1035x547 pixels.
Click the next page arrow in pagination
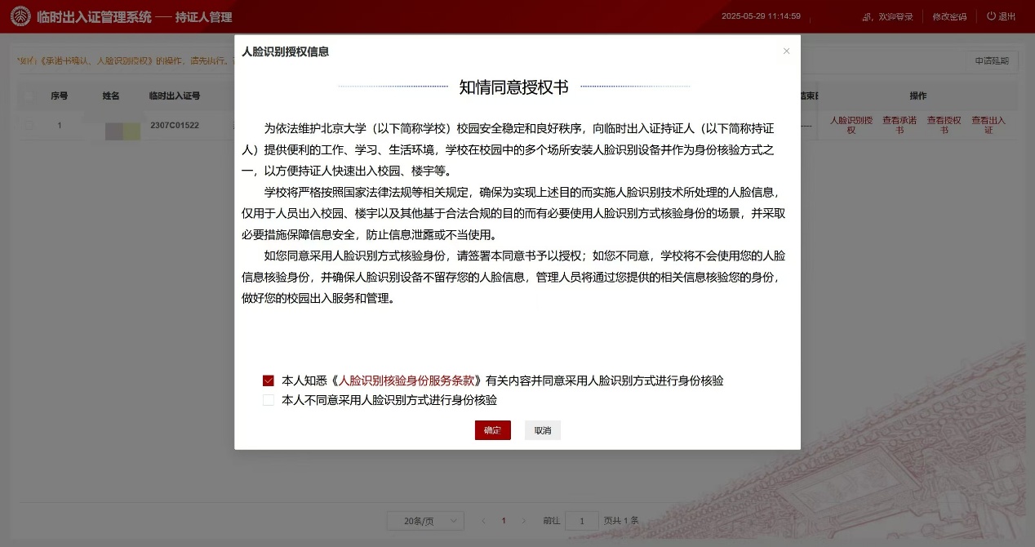tap(523, 520)
